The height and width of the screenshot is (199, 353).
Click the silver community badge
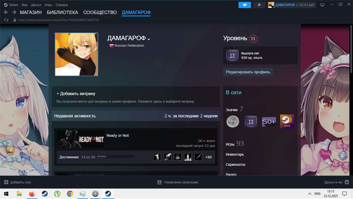233,121
